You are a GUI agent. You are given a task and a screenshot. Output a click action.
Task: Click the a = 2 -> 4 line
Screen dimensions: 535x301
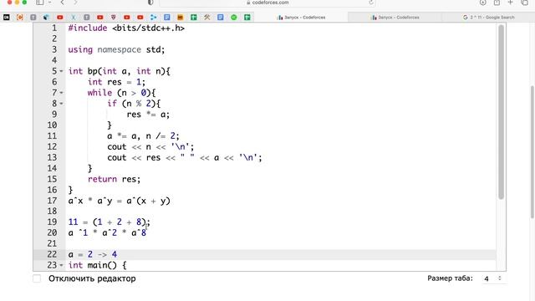pos(93,254)
